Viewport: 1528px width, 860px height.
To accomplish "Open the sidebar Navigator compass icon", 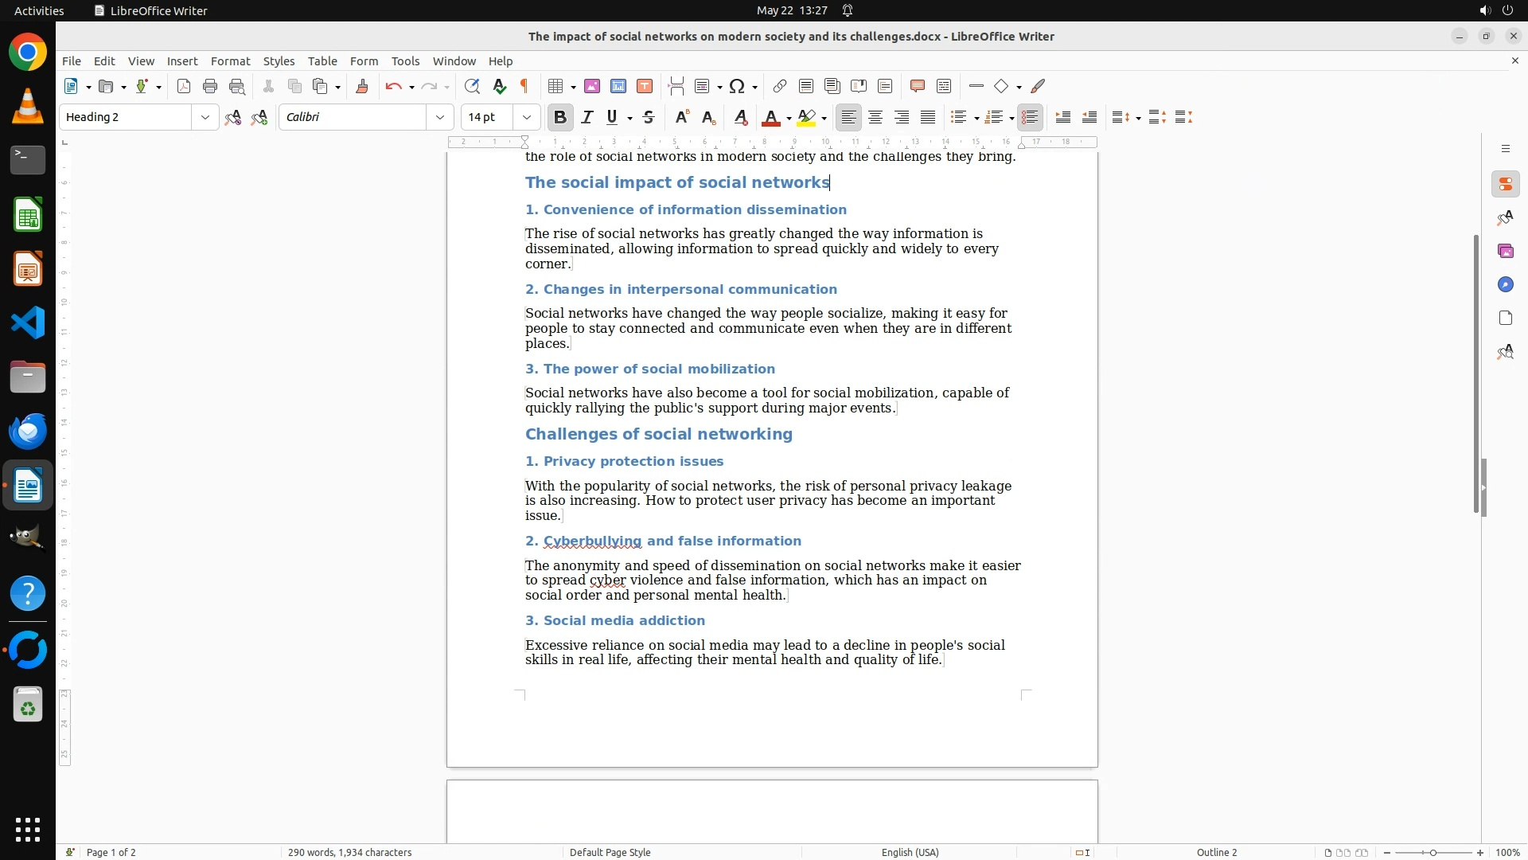I will (x=1505, y=284).
